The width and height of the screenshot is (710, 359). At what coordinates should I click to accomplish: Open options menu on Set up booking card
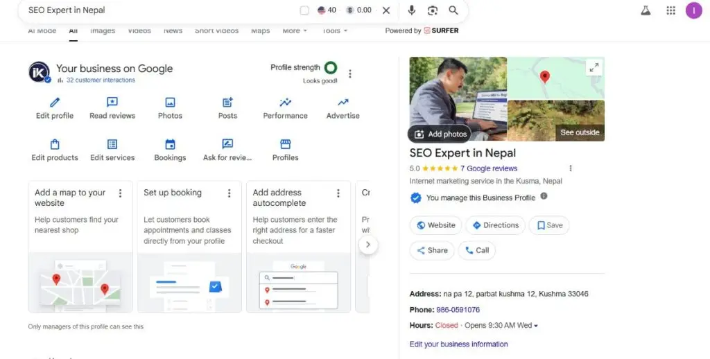pos(229,193)
